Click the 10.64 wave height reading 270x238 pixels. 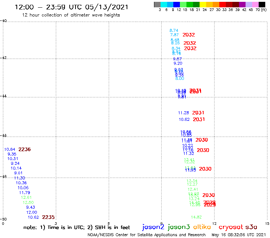[9, 149]
